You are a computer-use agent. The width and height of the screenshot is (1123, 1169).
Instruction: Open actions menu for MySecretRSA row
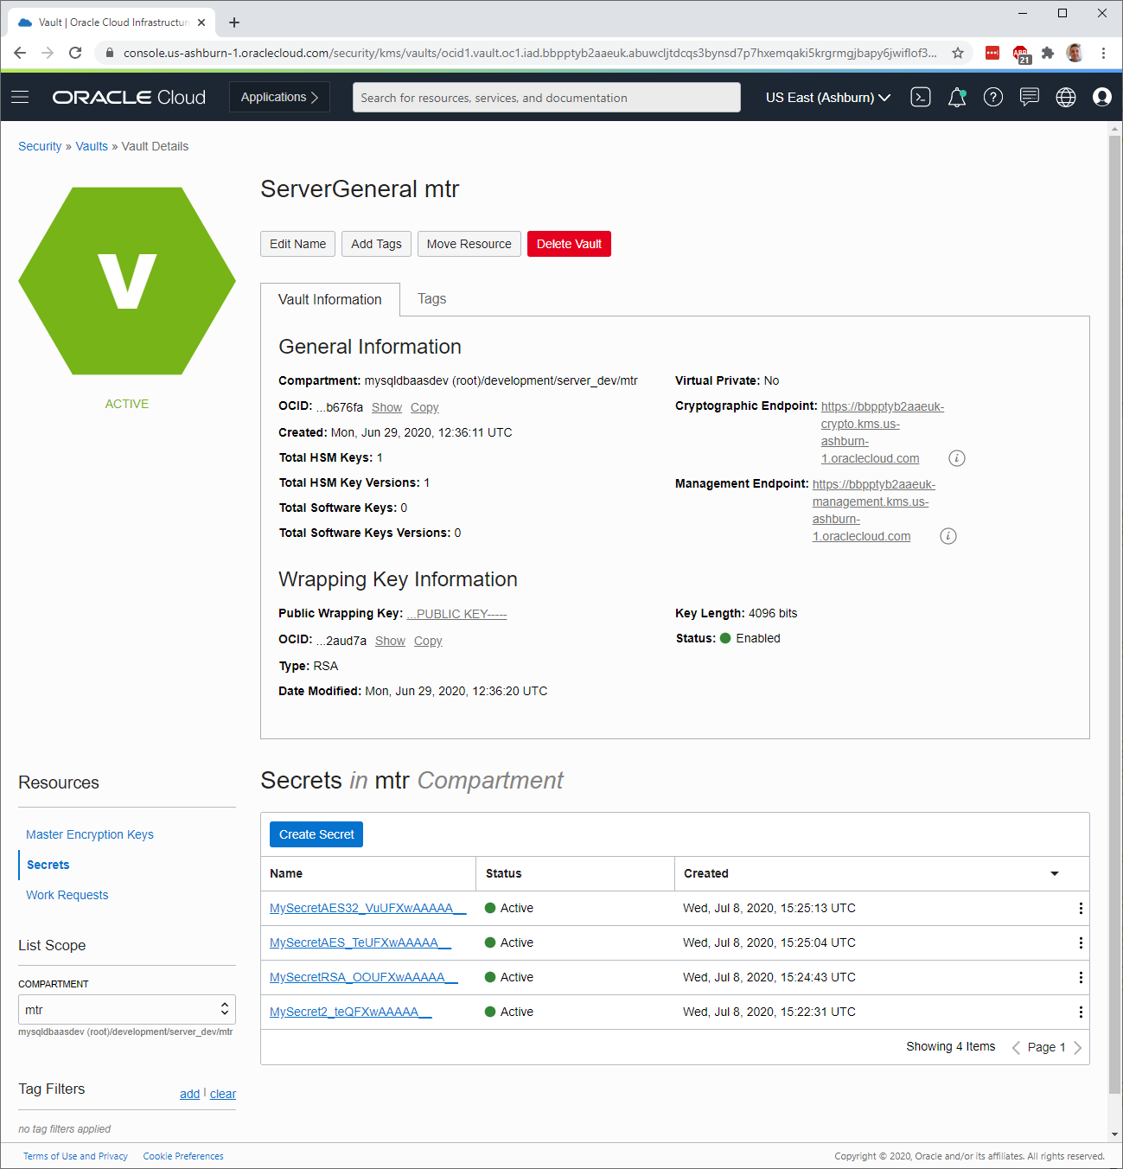pos(1081,977)
